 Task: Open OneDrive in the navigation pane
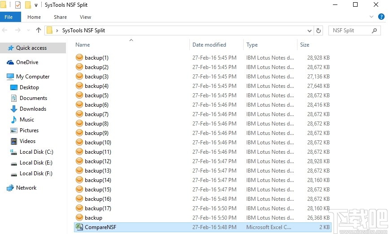click(x=27, y=62)
